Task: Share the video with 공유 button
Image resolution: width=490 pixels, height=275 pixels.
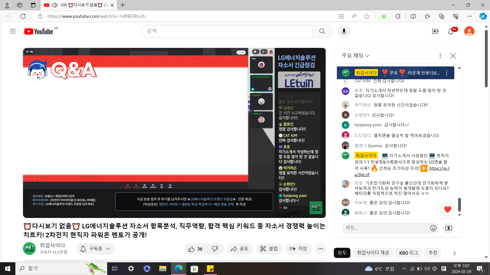Action: click(x=240, y=249)
